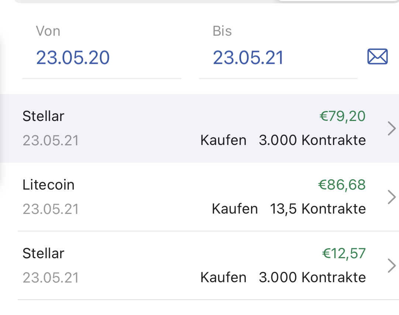Open the Bis date field 23.05.21
Image resolution: width=399 pixels, height=315 pixels.
coord(248,57)
